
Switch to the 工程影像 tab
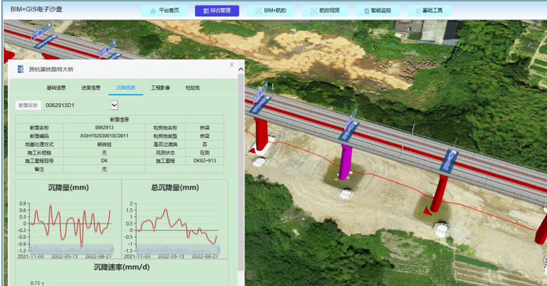point(161,88)
